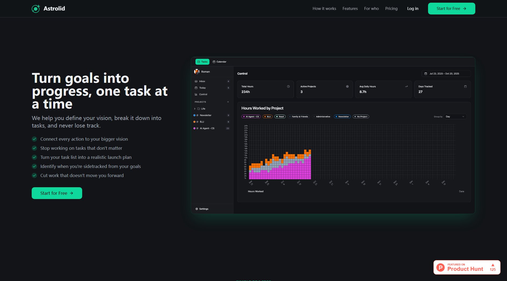Click the Inbox tray icon in sidebar

tap(196, 81)
